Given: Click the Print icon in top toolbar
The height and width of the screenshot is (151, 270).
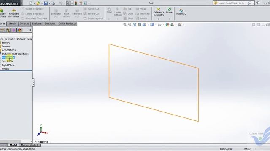Looking at the screenshot, I should (53, 3).
